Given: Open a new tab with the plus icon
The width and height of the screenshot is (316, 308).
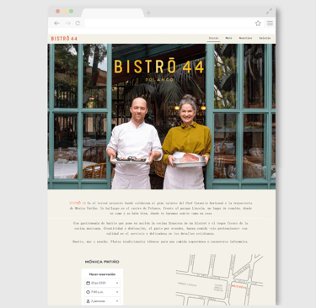Looking at the screenshot, I should click(x=148, y=13).
